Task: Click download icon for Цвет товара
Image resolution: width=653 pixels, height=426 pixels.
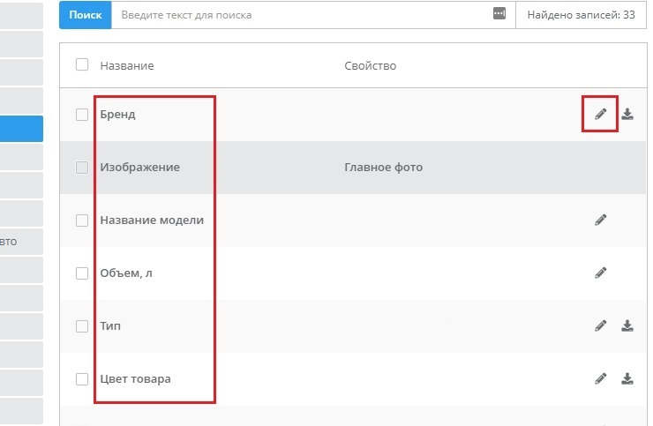Action: [627, 378]
